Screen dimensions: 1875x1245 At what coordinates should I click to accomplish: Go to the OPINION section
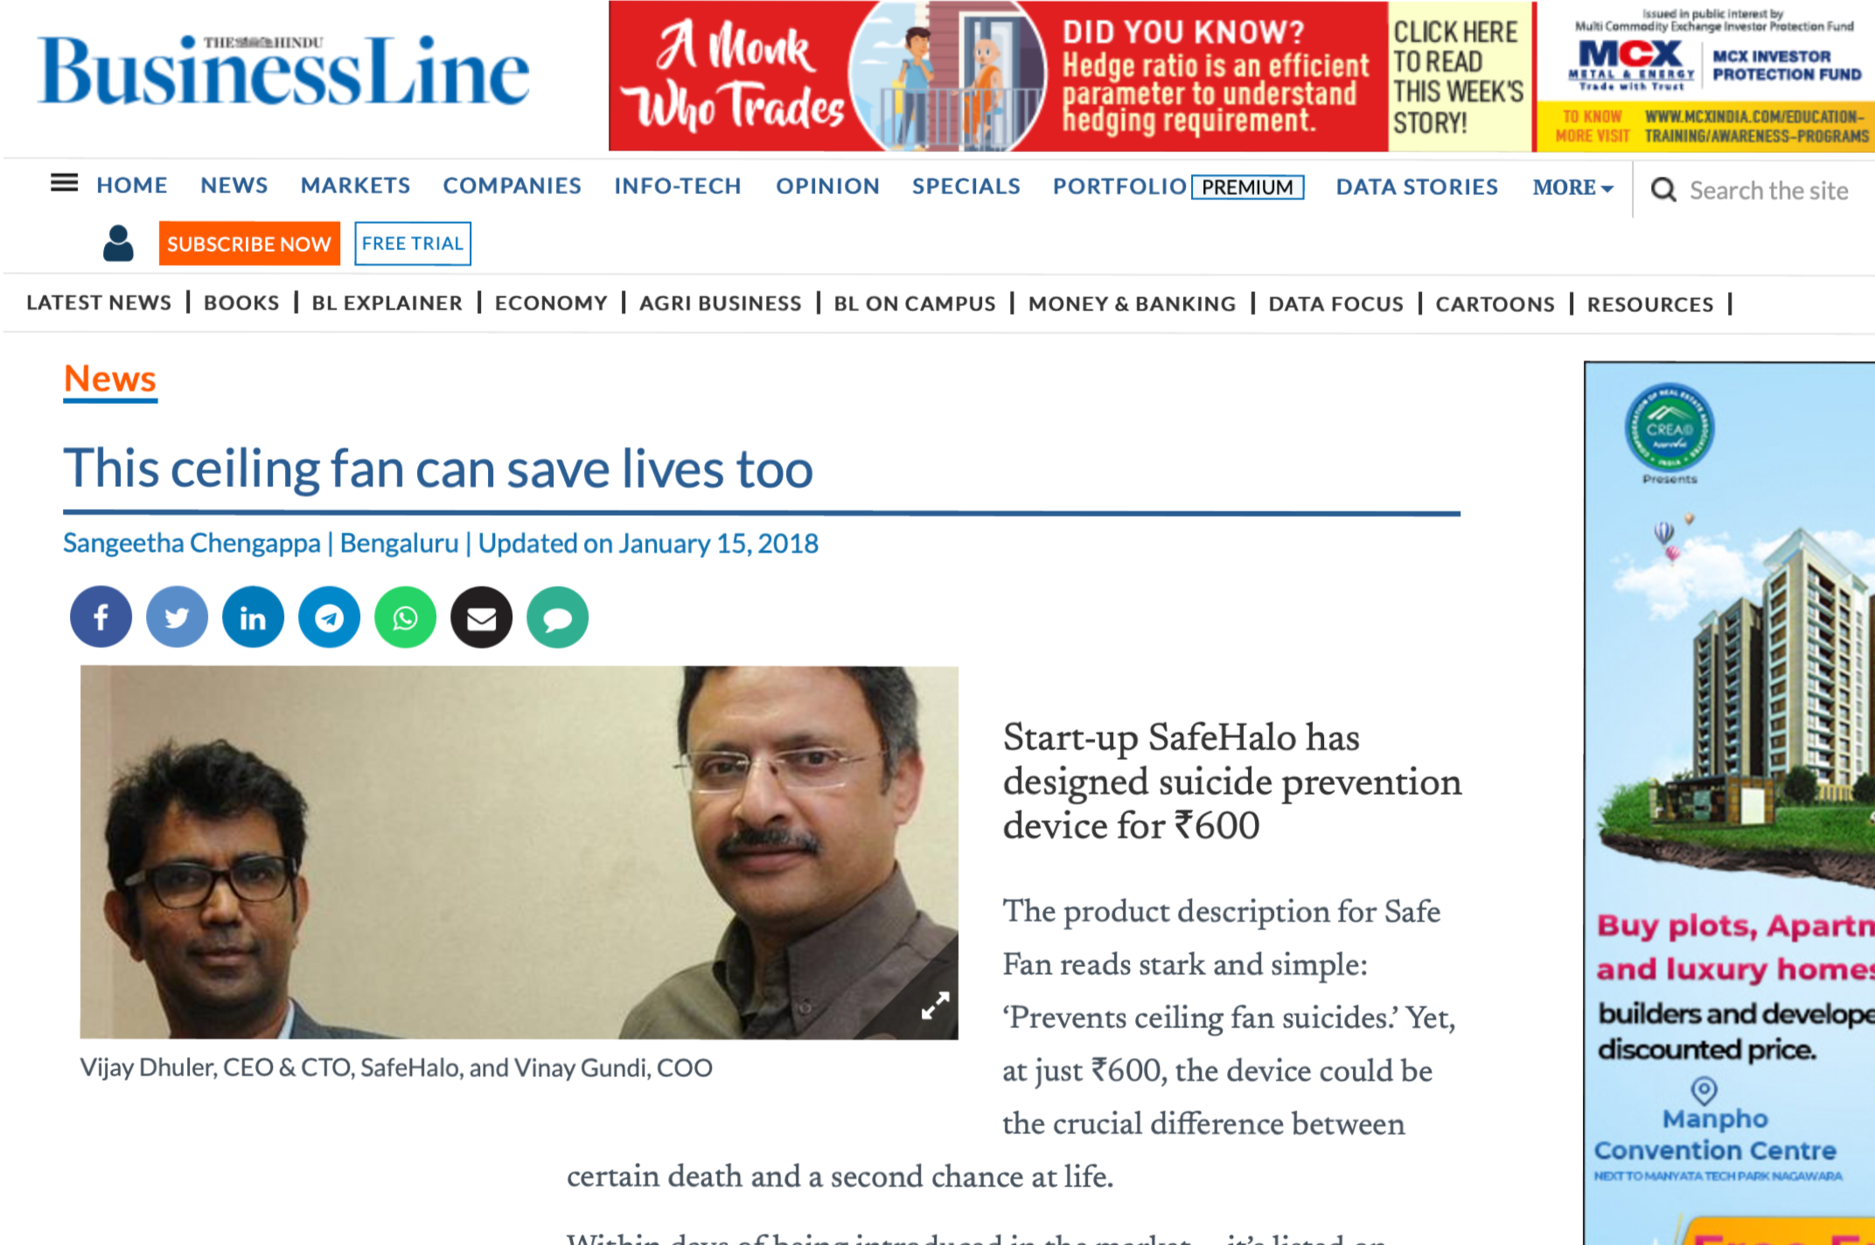827,186
